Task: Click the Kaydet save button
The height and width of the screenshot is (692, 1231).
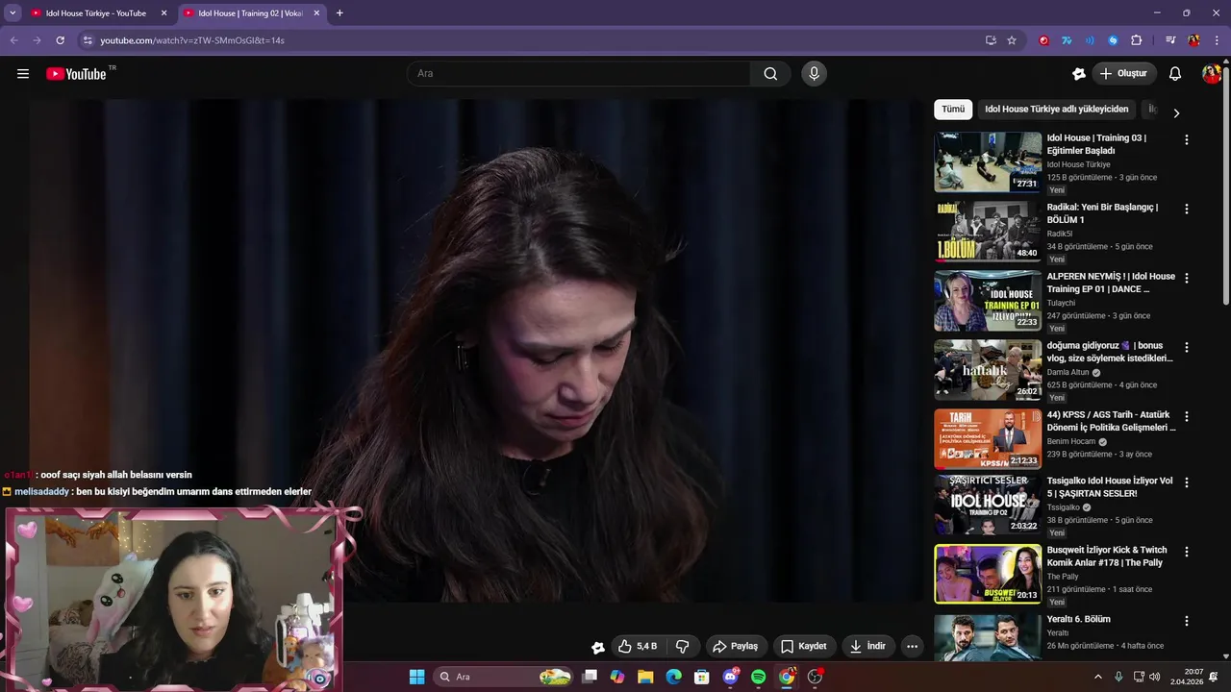Action: 803,646
